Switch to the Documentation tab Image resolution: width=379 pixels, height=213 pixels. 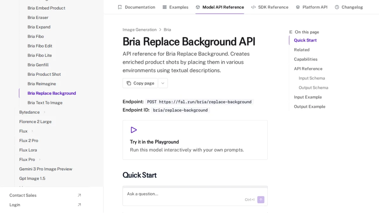(x=136, y=7)
